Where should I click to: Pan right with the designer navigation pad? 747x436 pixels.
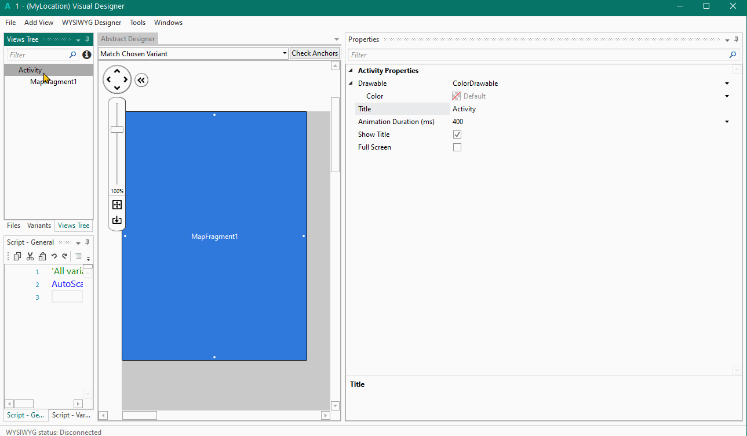pyautogui.click(x=126, y=79)
